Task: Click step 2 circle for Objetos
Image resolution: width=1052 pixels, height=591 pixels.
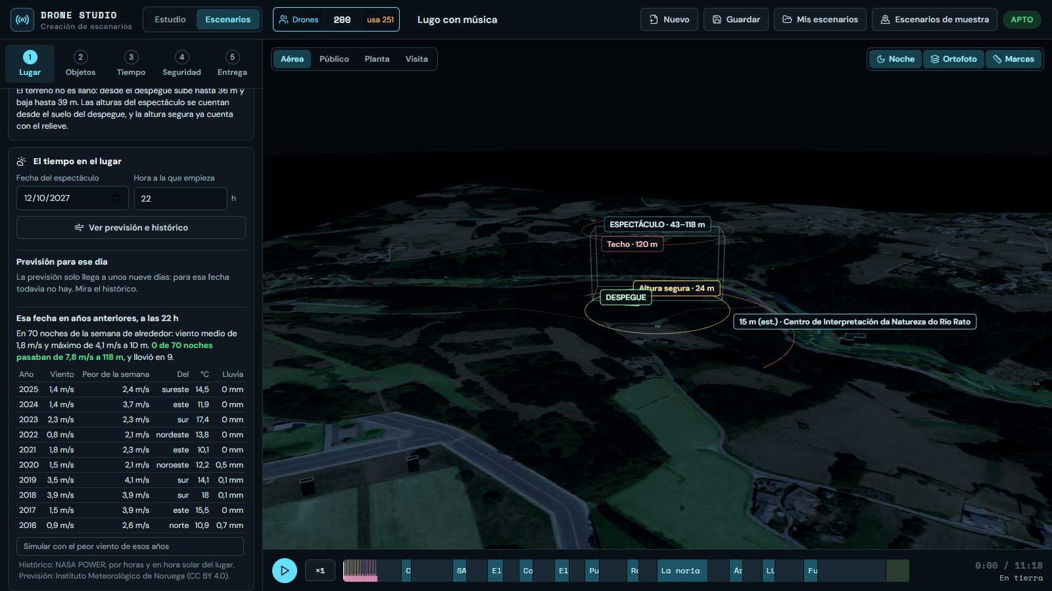Action: click(80, 57)
